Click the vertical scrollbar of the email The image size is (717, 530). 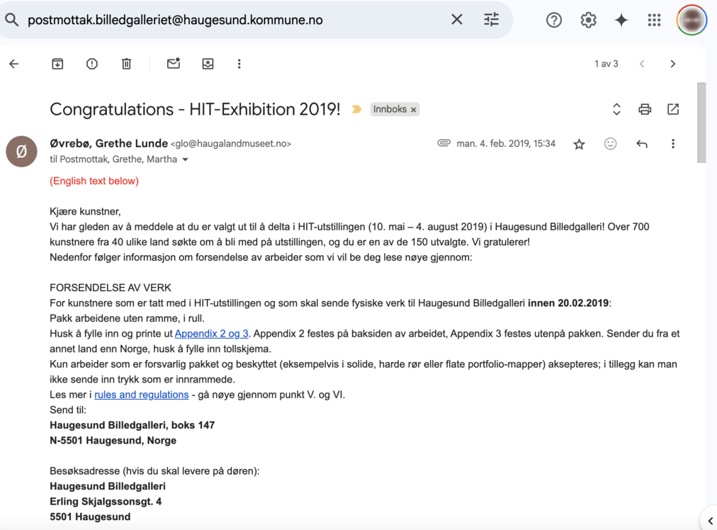pyautogui.click(x=701, y=124)
